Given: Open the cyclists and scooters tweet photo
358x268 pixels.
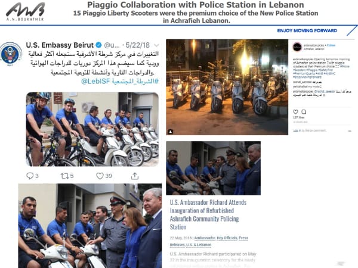Looking at the screenshot, I should pyautogui.click(x=92, y=129).
